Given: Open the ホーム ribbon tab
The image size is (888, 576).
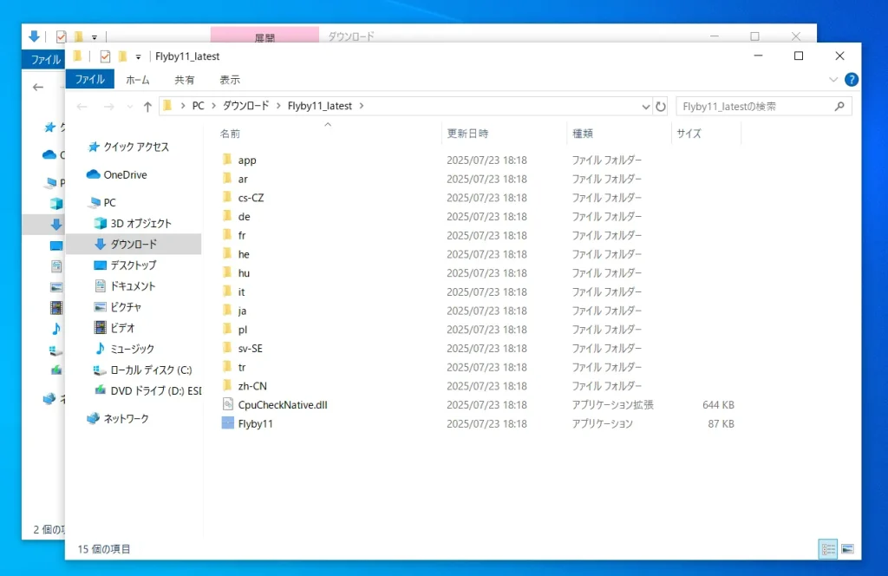Looking at the screenshot, I should coord(138,80).
